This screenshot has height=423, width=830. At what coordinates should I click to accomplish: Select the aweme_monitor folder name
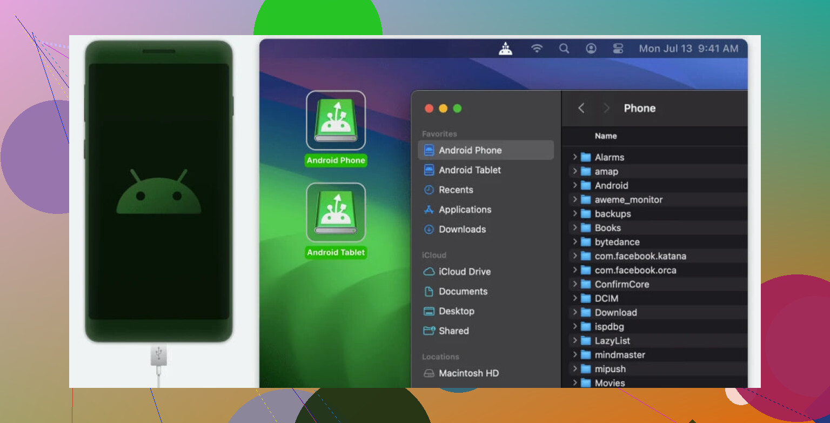pyautogui.click(x=628, y=199)
